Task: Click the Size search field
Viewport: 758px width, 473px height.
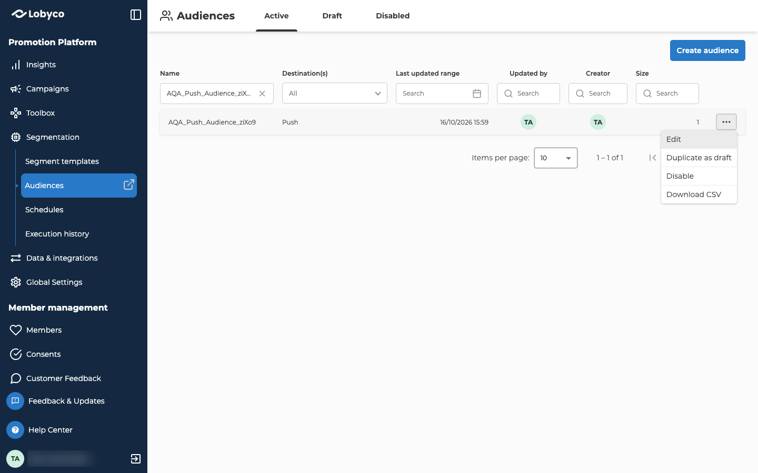Action: pos(667,94)
